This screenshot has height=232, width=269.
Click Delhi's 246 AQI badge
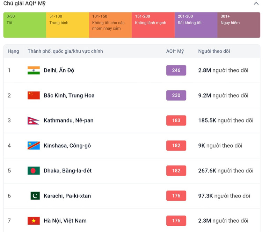pos(176,70)
